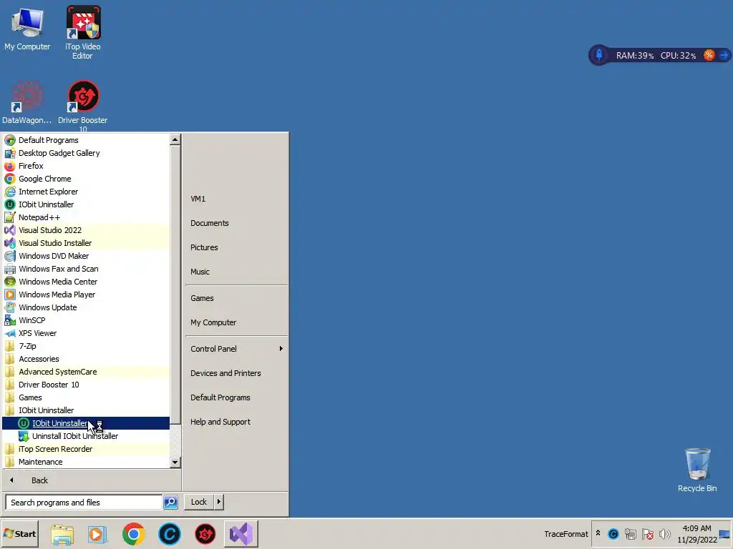Open My Computer desktop icon
This screenshot has width=733, height=549.
click(x=27, y=29)
